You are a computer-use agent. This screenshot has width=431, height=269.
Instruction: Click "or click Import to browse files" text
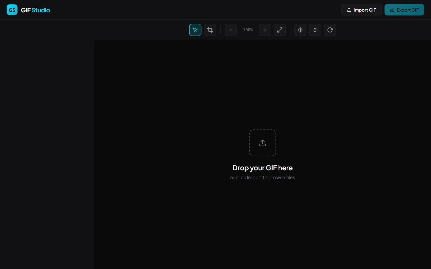[x=262, y=178]
